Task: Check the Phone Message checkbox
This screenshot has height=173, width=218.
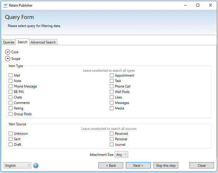Action: pyautogui.click(x=11, y=86)
